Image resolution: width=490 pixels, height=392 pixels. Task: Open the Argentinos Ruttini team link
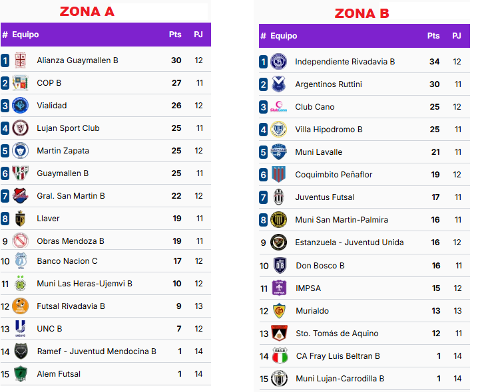coord(328,84)
